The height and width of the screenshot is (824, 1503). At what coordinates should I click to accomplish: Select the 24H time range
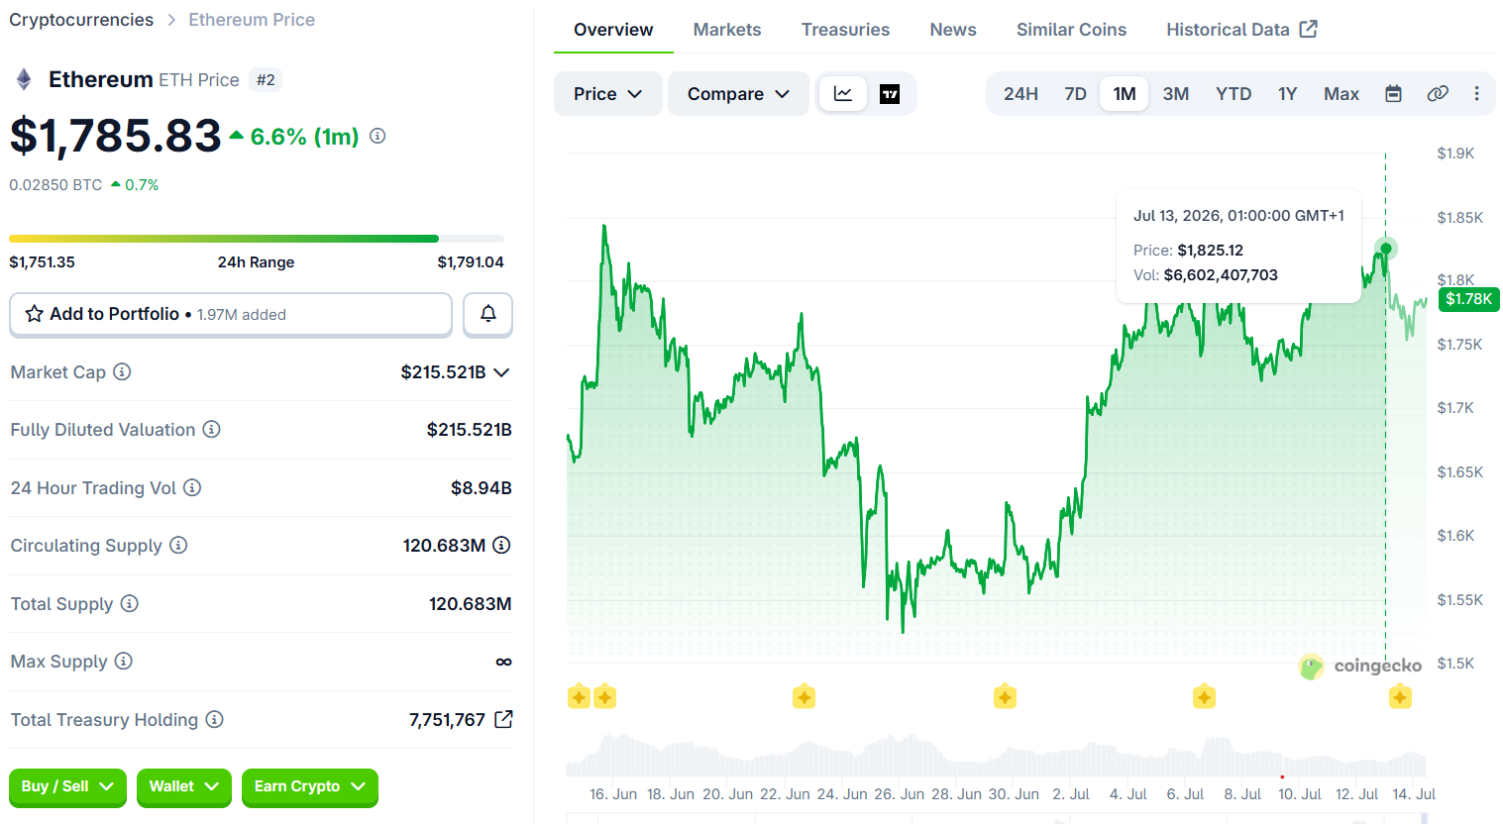1020,94
